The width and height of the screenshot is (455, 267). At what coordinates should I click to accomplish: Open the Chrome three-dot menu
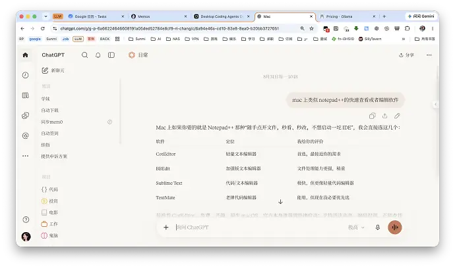433,28
